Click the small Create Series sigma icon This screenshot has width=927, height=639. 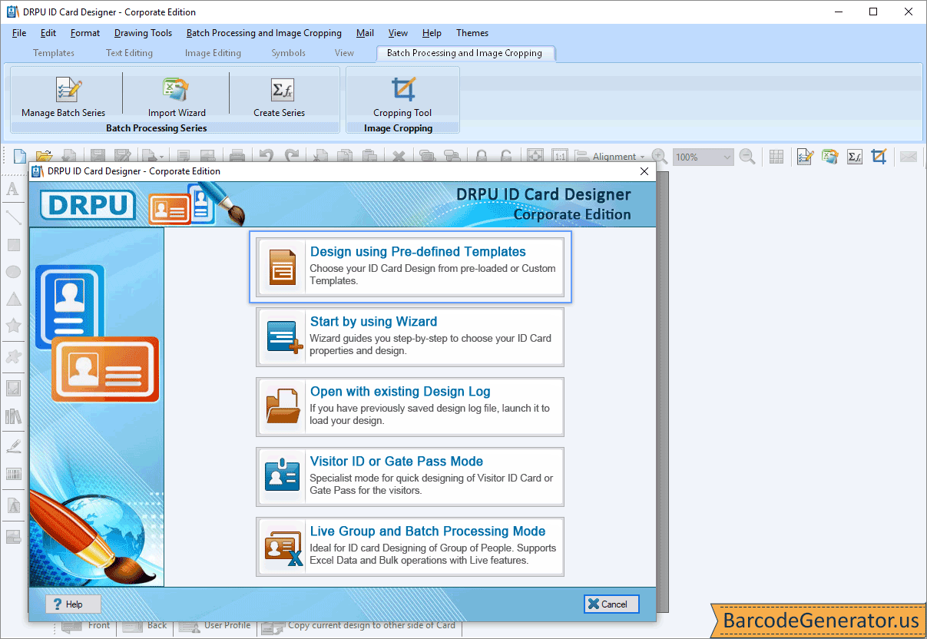855,157
